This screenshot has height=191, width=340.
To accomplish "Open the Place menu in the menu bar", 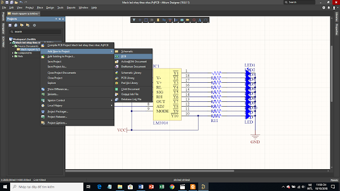I will coord(40,7).
